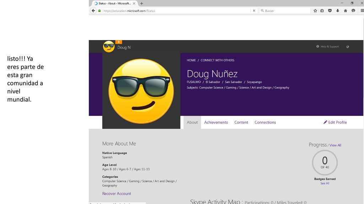Click the Skype Activity Map heading

216,202
